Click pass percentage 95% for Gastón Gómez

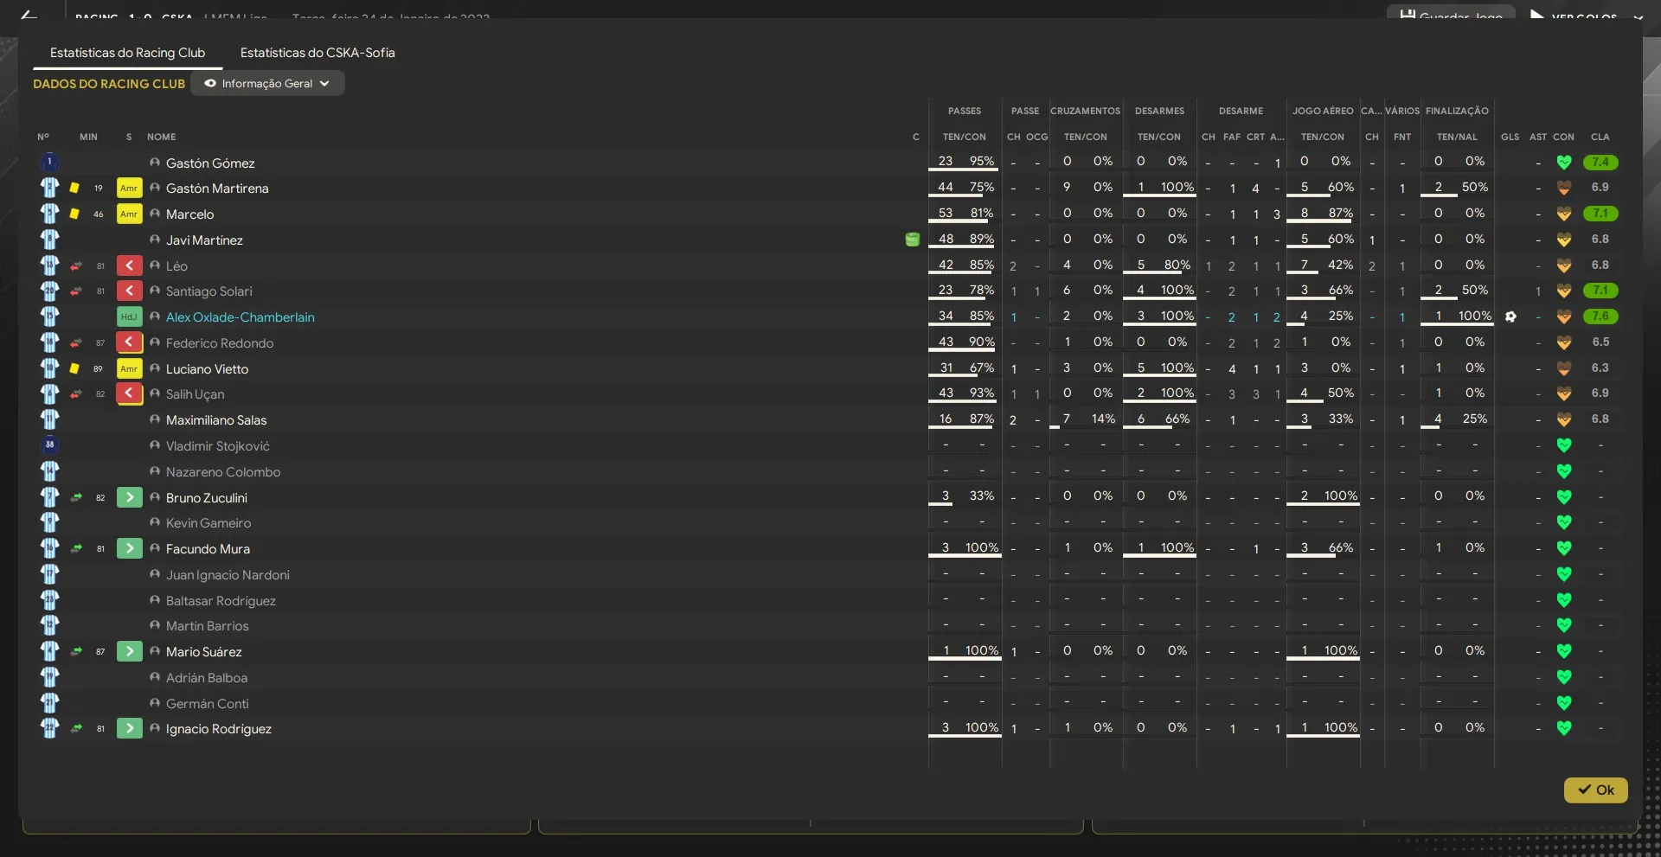(x=981, y=162)
